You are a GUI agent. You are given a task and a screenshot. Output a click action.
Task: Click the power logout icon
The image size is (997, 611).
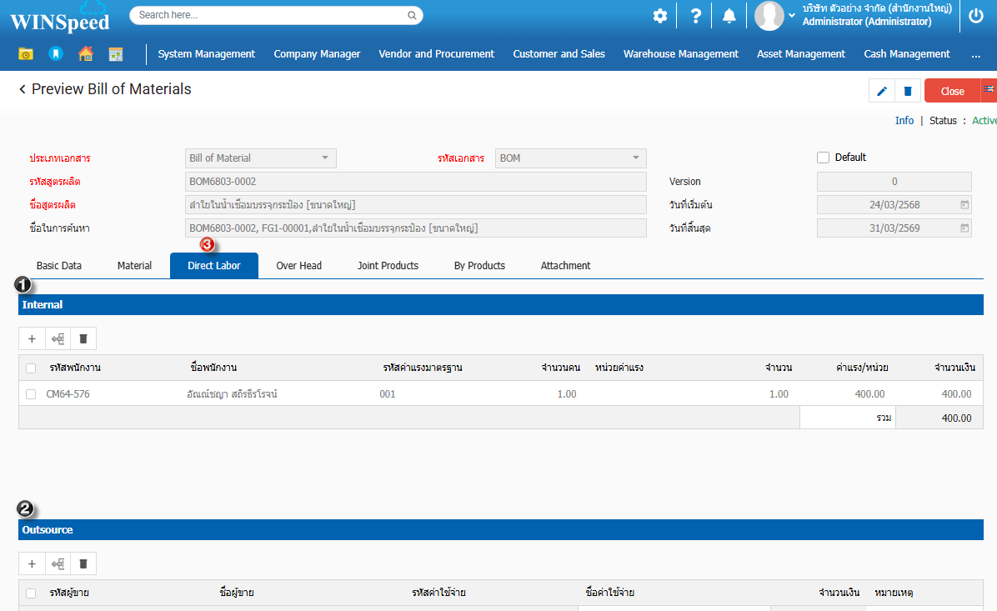(976, 16)
